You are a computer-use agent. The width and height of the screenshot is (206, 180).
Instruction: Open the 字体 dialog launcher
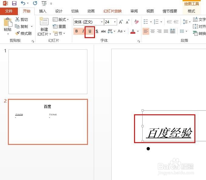(139, 41)
